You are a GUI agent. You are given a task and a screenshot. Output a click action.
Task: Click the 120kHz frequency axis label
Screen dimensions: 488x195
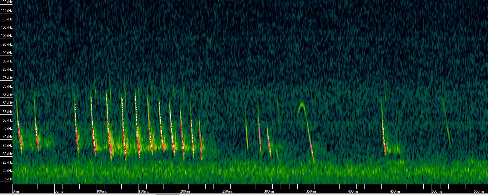coord(6,2)
